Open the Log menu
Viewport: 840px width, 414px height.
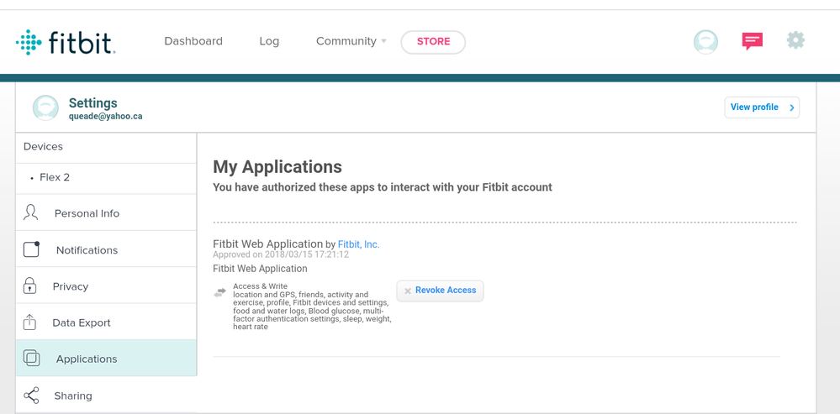click(x=269, y=41)
